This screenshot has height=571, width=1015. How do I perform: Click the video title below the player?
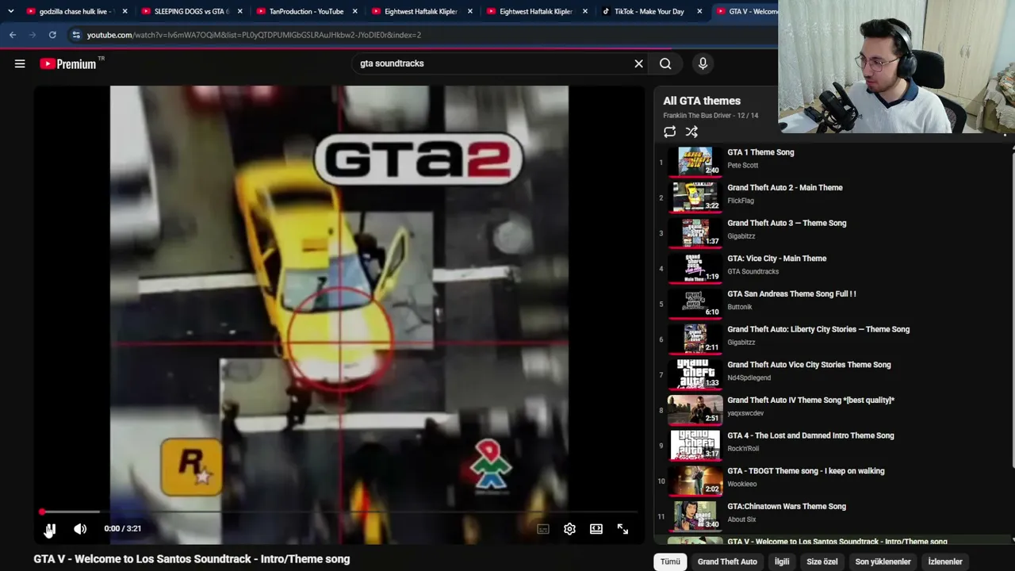coord(191,559)
